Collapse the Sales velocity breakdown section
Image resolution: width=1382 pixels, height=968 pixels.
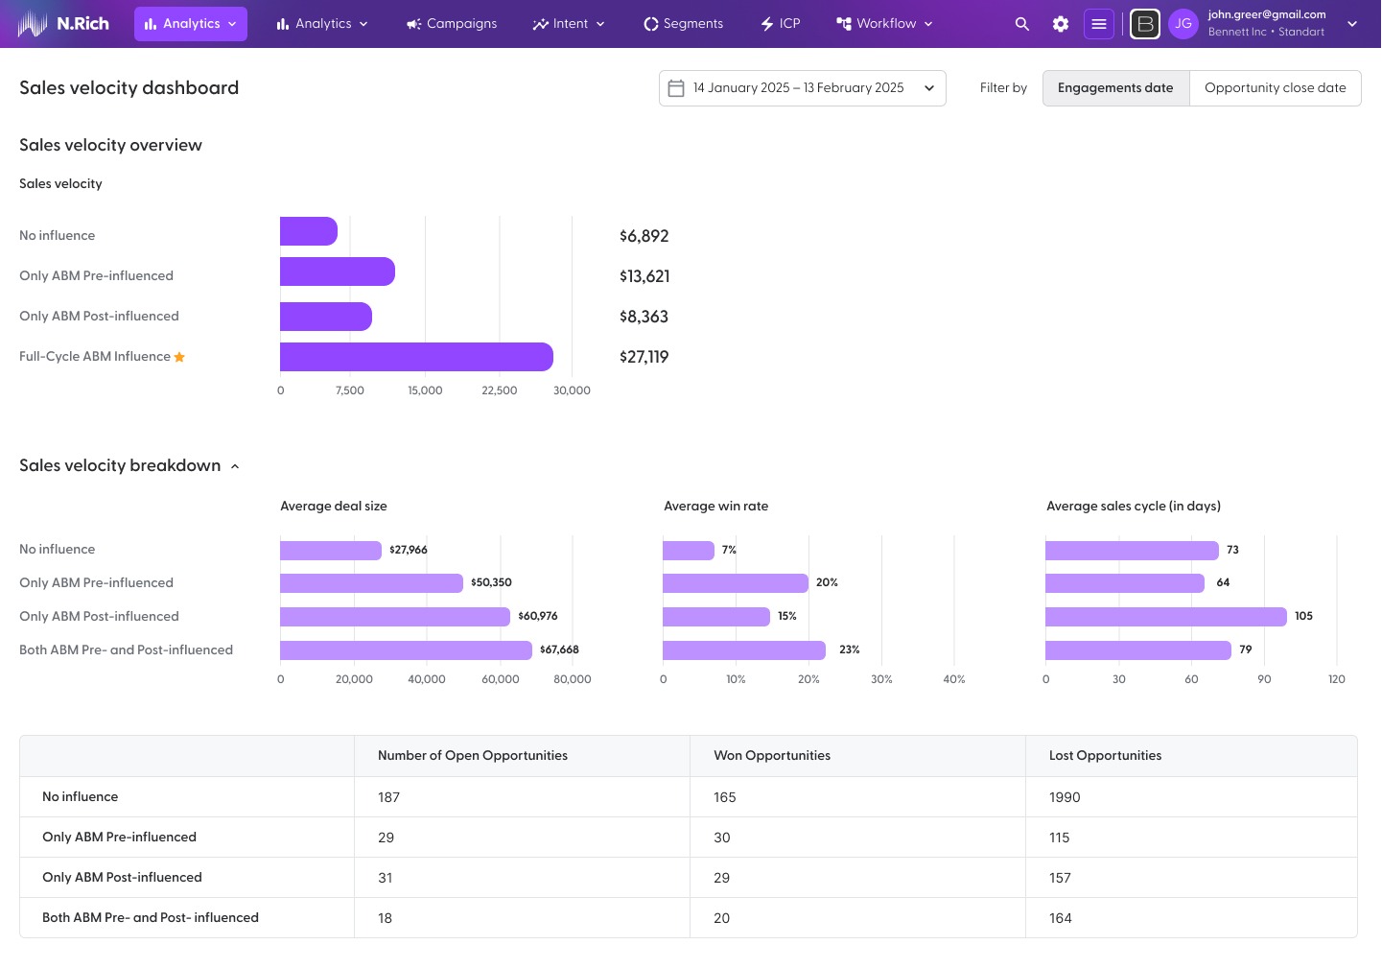[x=235, y=466]
